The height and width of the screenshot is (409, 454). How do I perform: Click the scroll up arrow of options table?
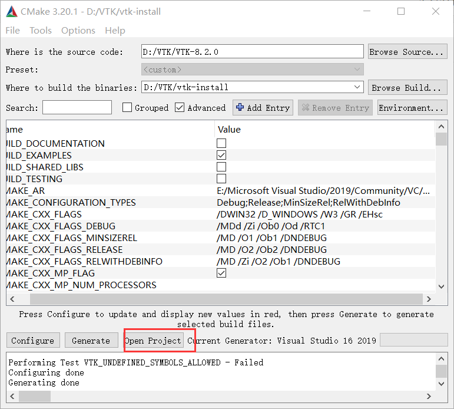[x=441, y=127]
